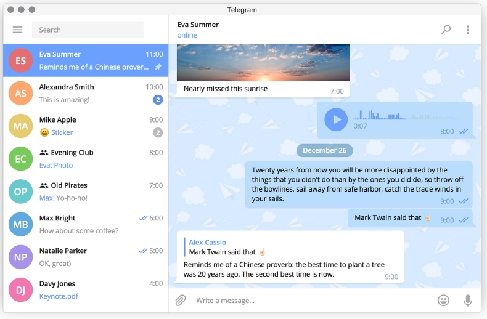The width and height of the screenshot is (487, 319).
Task: Click the pin icon on Eva Summer chat
Action: click(x=158, y=67)
